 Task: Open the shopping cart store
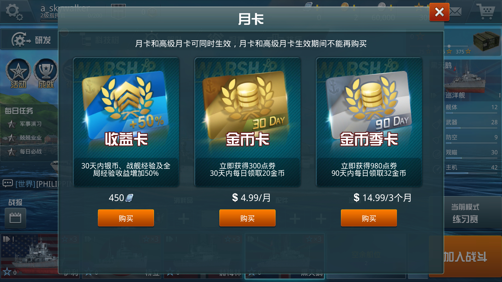[x=486, y=12]
